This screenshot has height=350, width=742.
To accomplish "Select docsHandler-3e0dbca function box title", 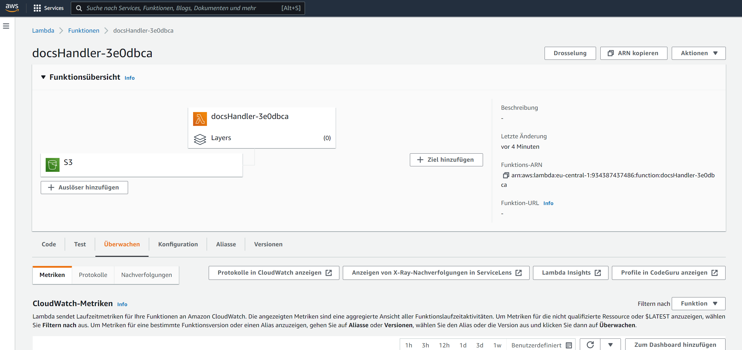I will pos(250,116).
